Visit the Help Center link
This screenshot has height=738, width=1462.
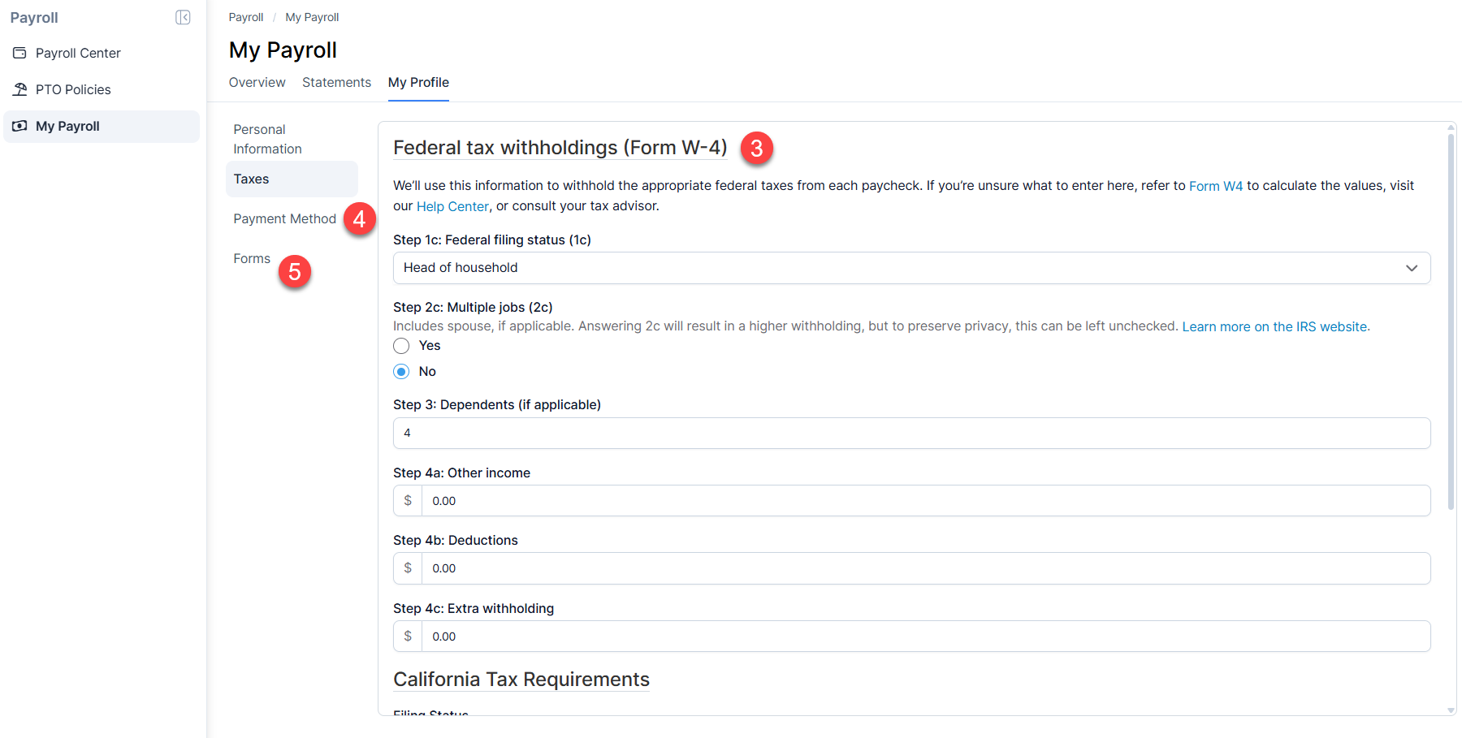(x=452, y=206)
